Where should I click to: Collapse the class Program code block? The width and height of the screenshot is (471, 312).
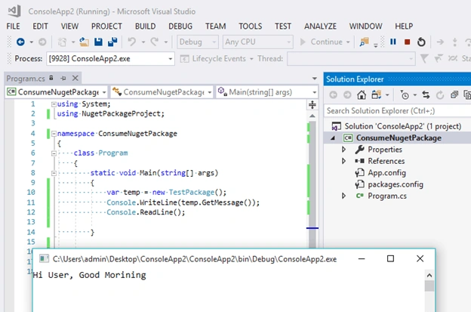tap(54, 153)
